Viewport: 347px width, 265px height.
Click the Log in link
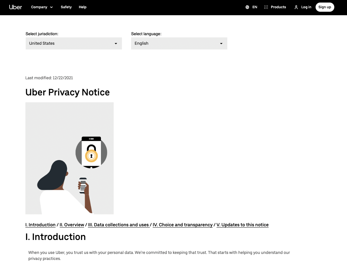point(306,7)
